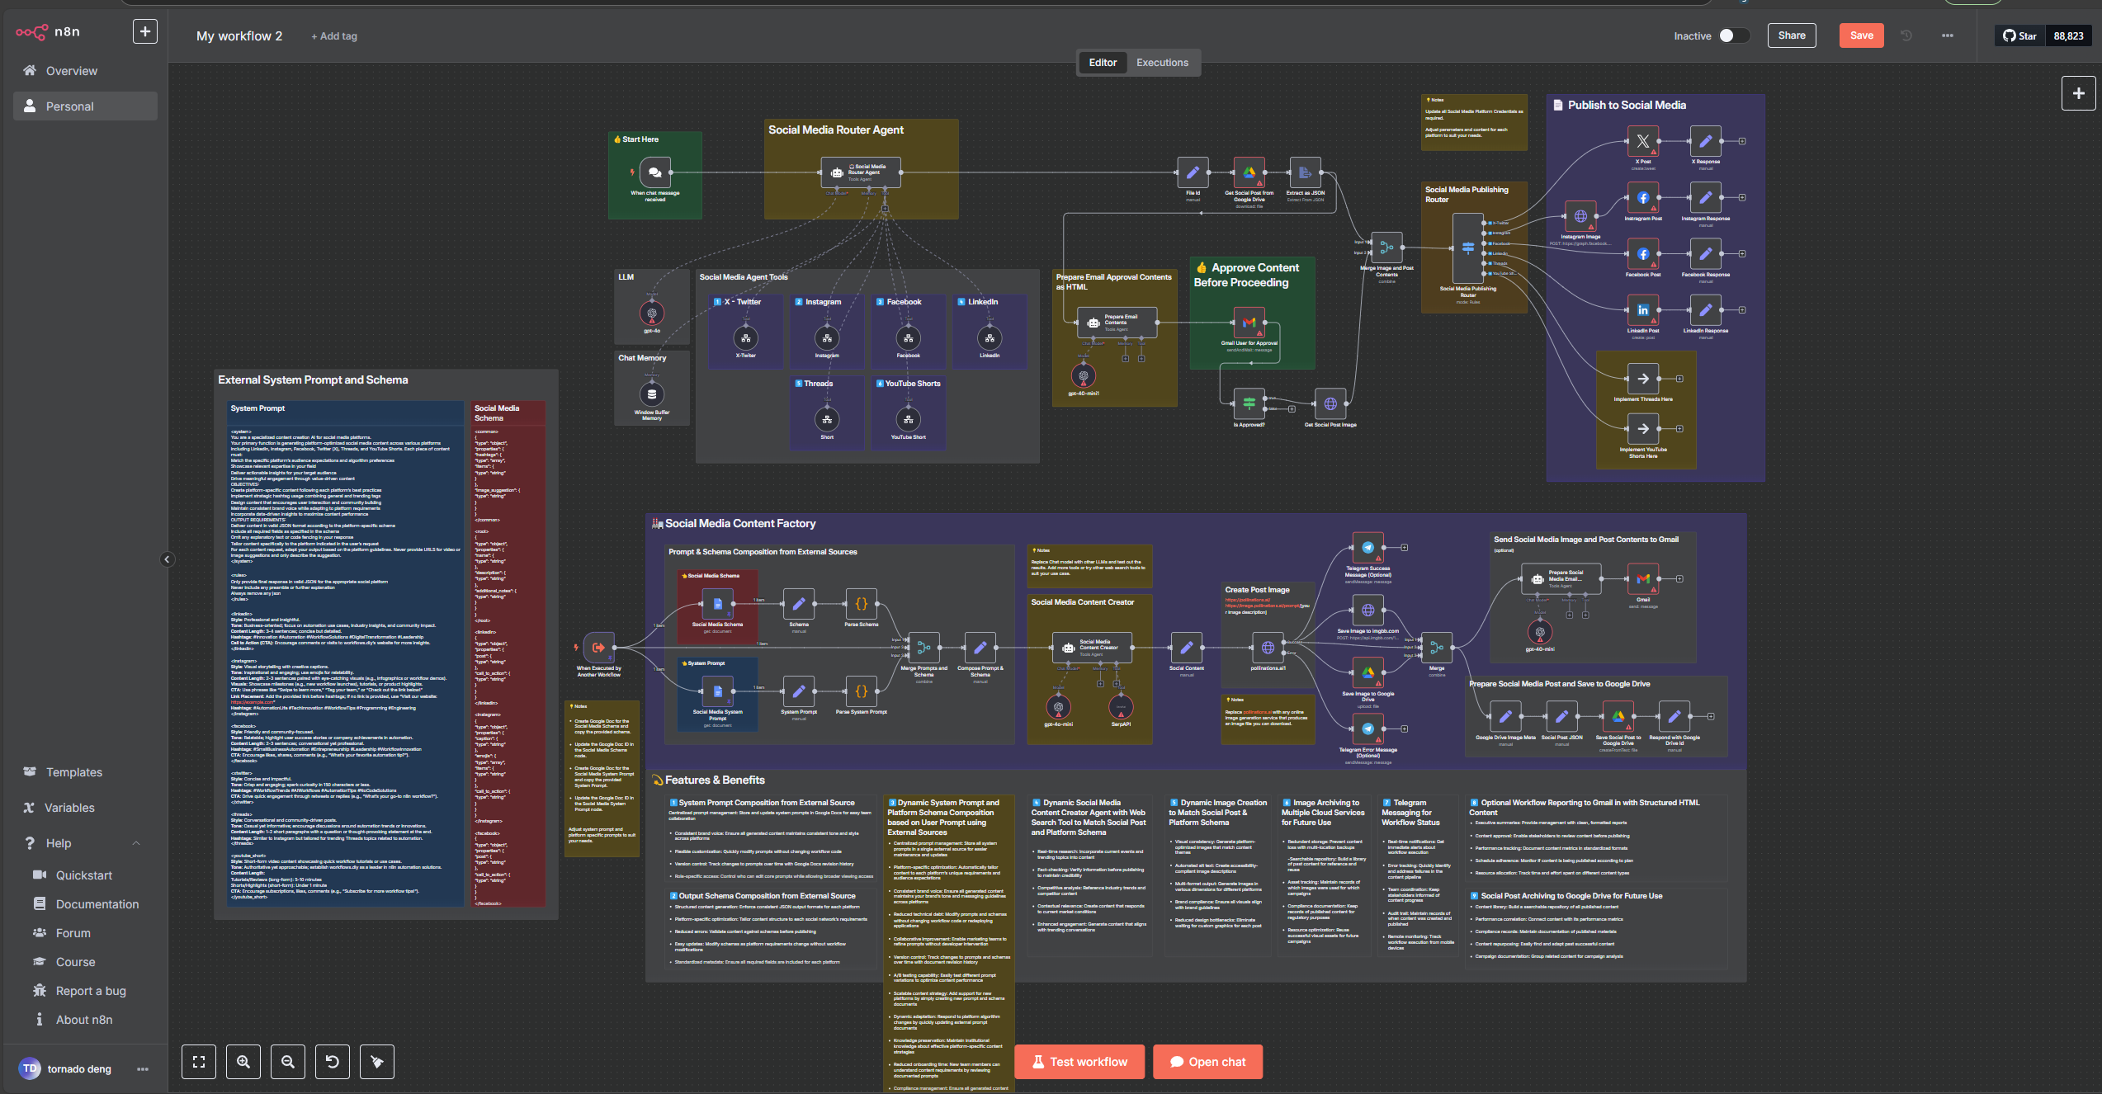Viewport: 2102px width, 1094px height.
Task: Open Personal in the sidebar
Action: [x=84, y=106]
